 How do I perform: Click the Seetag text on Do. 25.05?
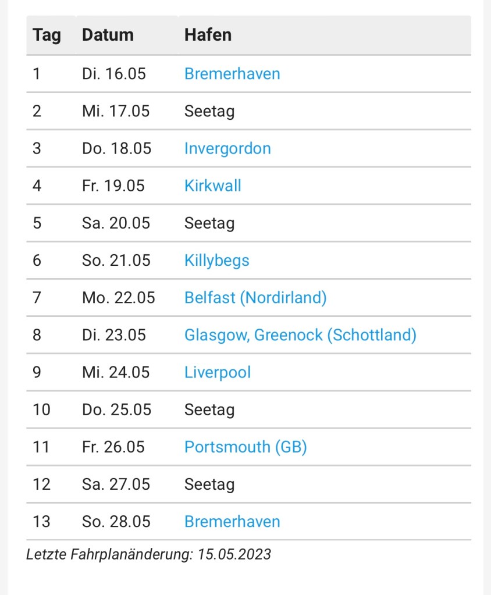(209, 409)
